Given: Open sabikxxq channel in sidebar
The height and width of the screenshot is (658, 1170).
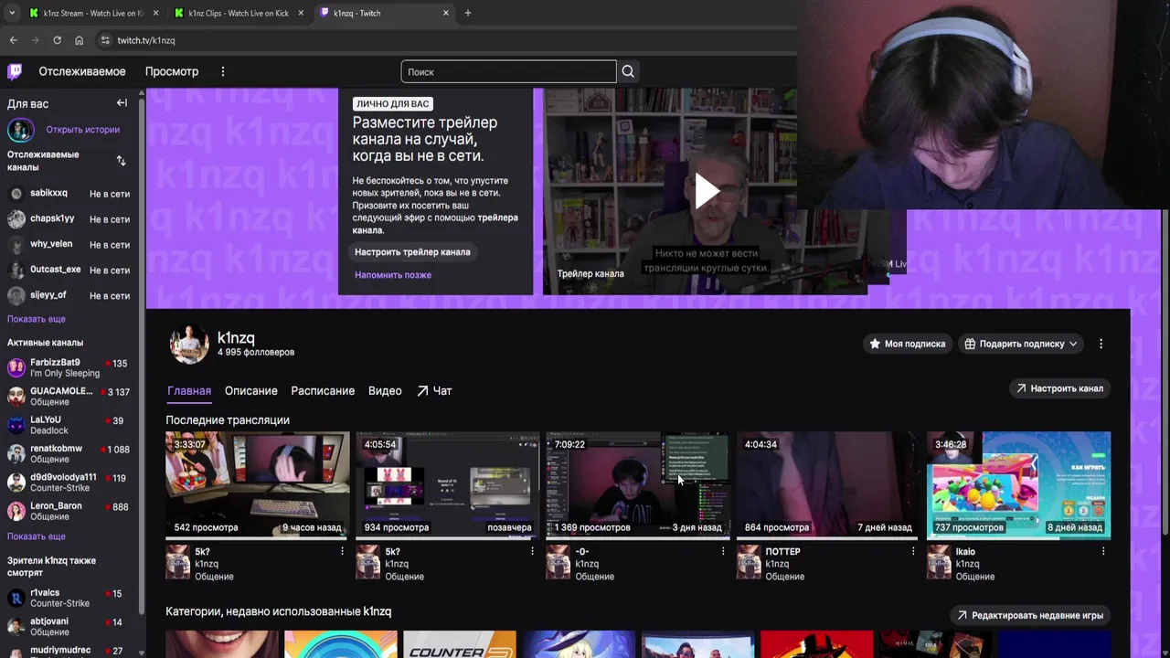Looking at the screenshot, I should [69, 194].
